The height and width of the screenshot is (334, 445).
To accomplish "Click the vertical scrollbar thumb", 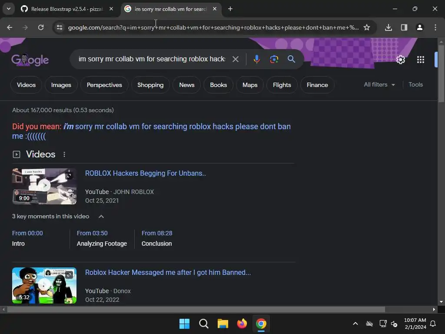I will [441, 73].
